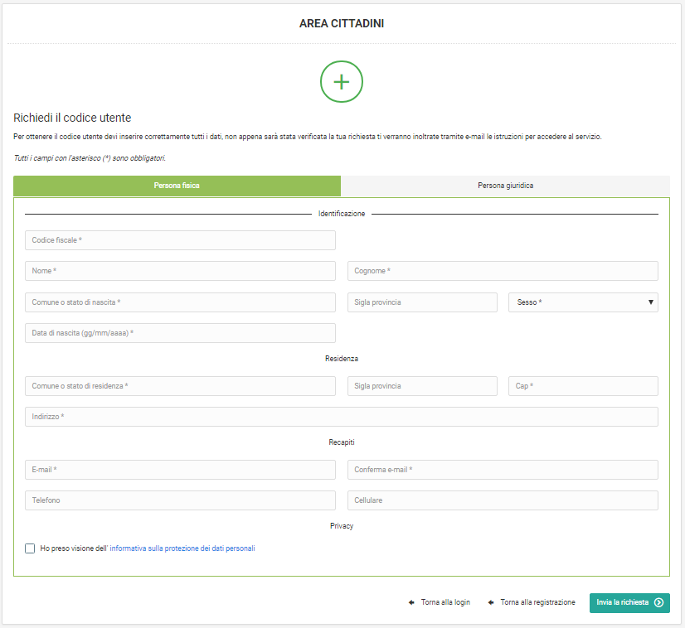685x628 pixels.
Task: Click the Identificazione section label
Action: (x=341, y=214)
